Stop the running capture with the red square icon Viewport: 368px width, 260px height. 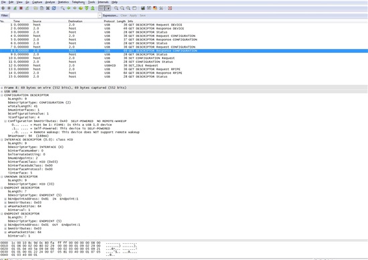coord(21,8)
